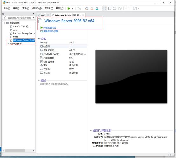176x158 pixels.
Task: Enter full screen mode icon
Action: [x=115, y=9]
